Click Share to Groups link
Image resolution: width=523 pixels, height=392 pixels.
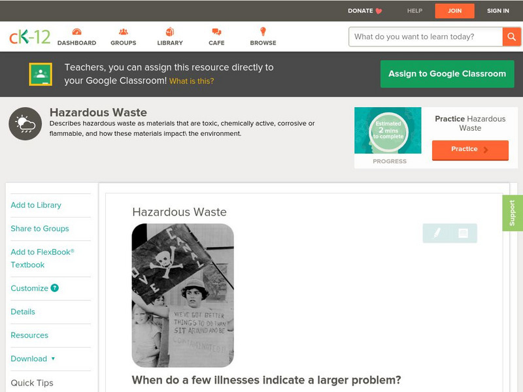click(40, 228)
